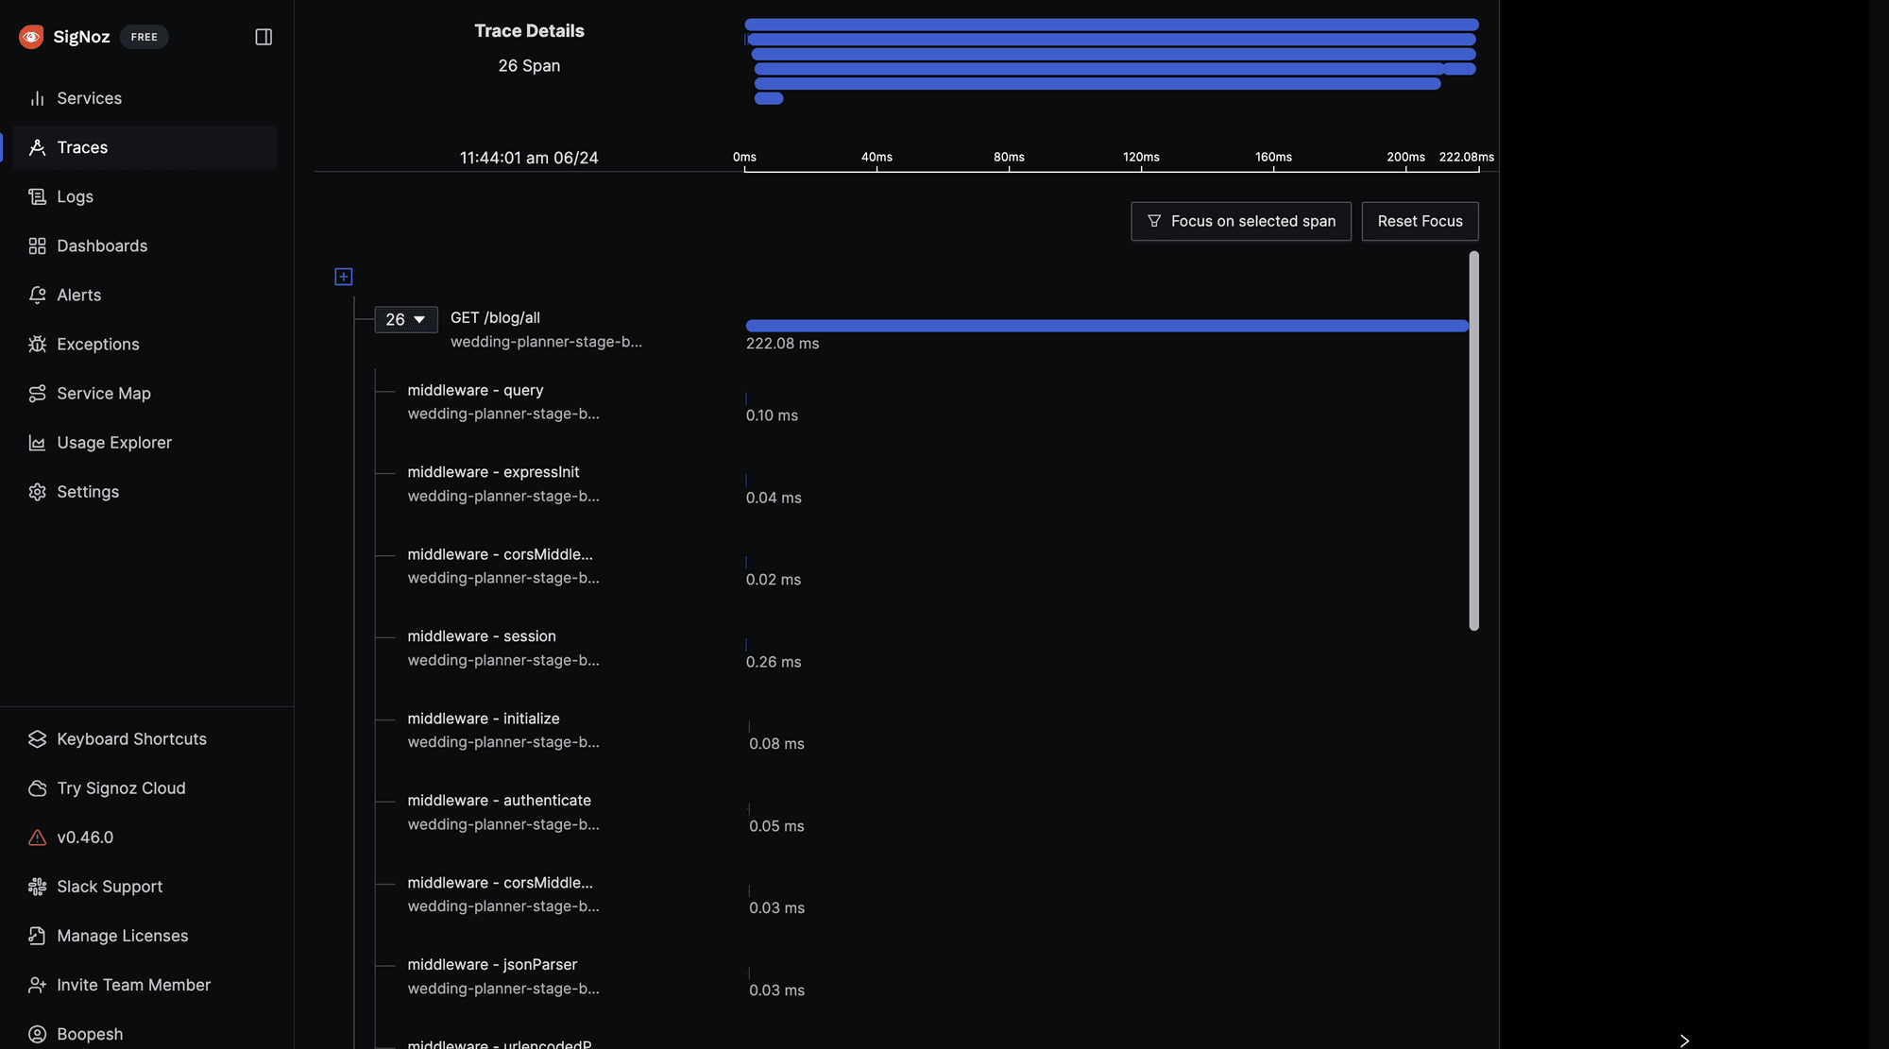Open the Logs page
This screenshot has width=1889, height=1049.
pyautogui.click(x=145, y=196)
